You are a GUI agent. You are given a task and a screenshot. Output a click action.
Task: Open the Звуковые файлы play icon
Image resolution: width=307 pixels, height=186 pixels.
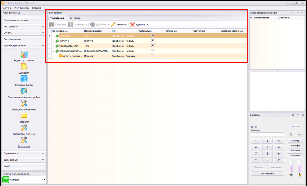(24, 79)
